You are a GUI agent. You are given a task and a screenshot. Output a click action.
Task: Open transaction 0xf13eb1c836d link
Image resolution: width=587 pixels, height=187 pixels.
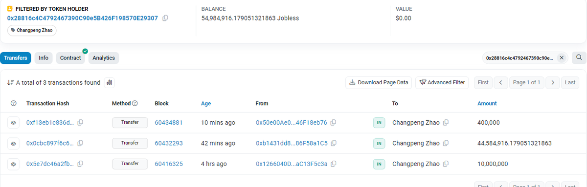(50, 123)
